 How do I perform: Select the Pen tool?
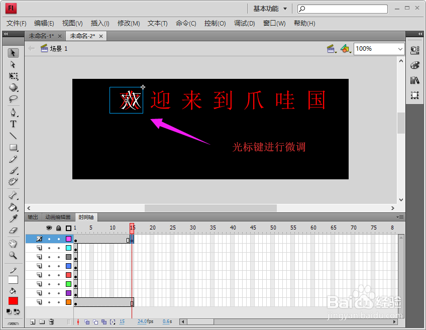click(x=13, y=113)
